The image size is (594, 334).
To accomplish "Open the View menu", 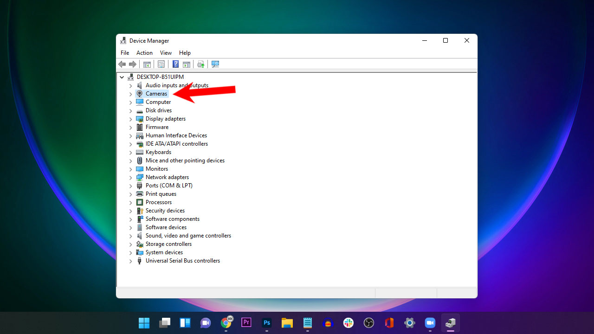I will [166, 52].
